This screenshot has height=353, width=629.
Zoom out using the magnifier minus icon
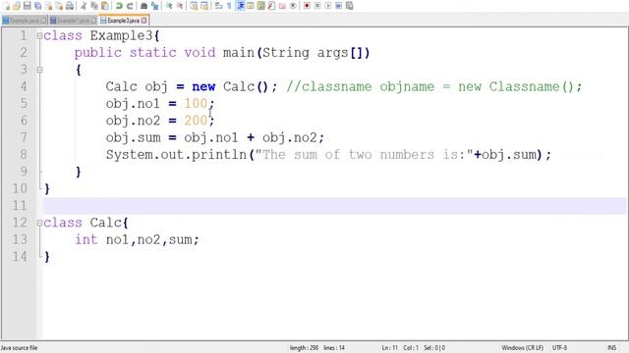point(179,6)
